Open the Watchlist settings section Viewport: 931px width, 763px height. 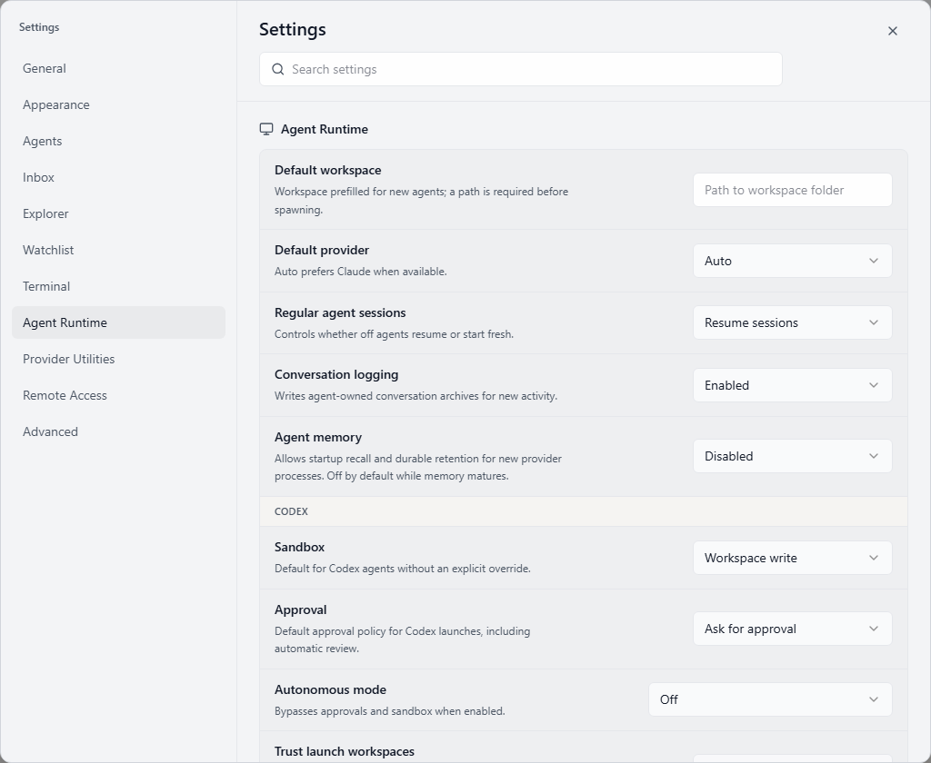119,250
